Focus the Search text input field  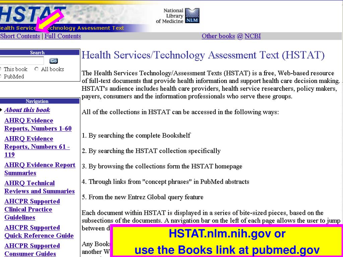click(22, 61)
